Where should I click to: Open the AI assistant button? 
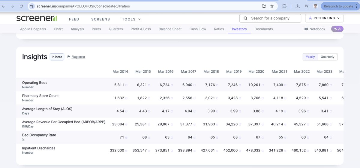pos(337,29)
